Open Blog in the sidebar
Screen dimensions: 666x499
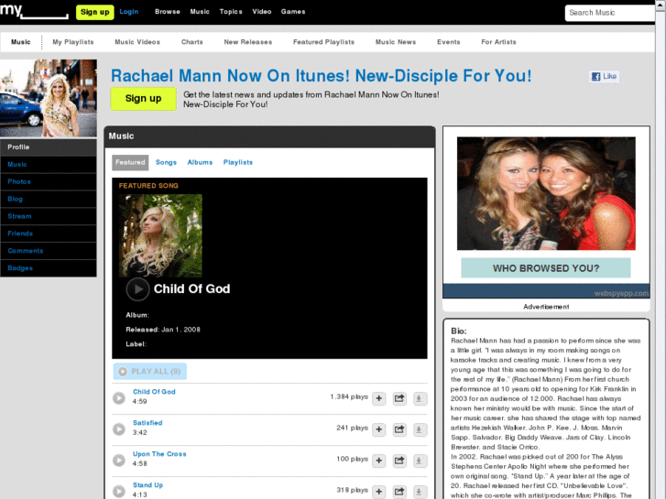tap(49, 200)
